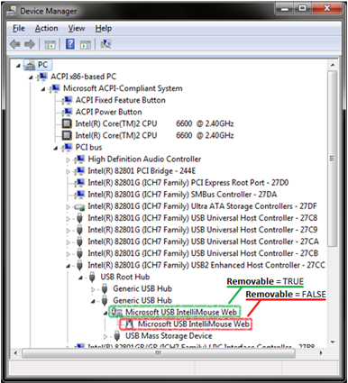
Task: Click SMBus Controller 27DA device icon
Action: click(x=79, y=195)
